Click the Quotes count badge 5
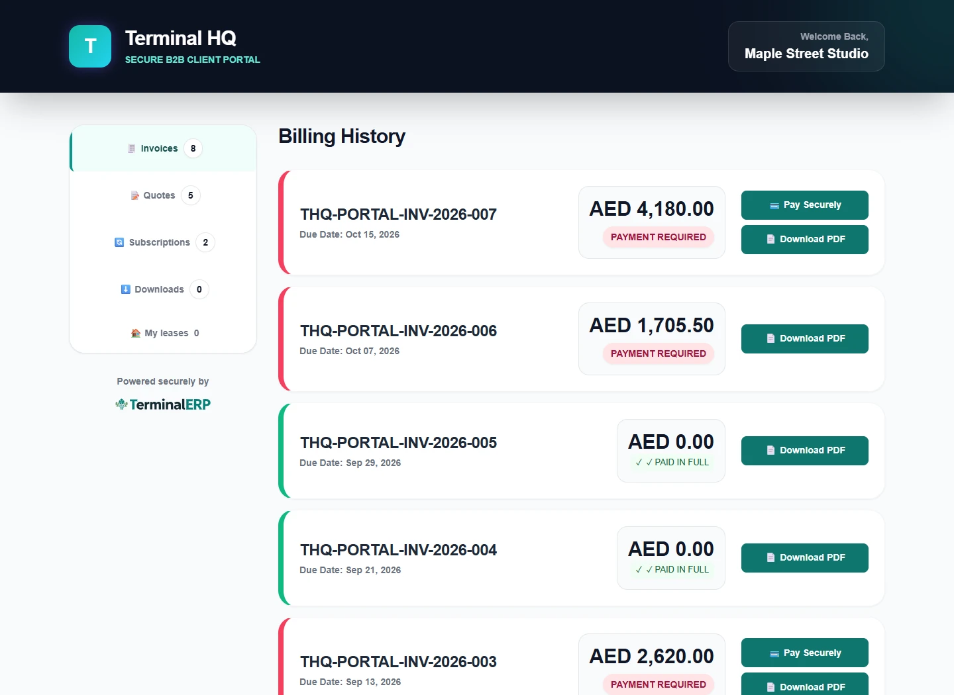The height and width of the screenshot is (695, 954). click(191, 195)
